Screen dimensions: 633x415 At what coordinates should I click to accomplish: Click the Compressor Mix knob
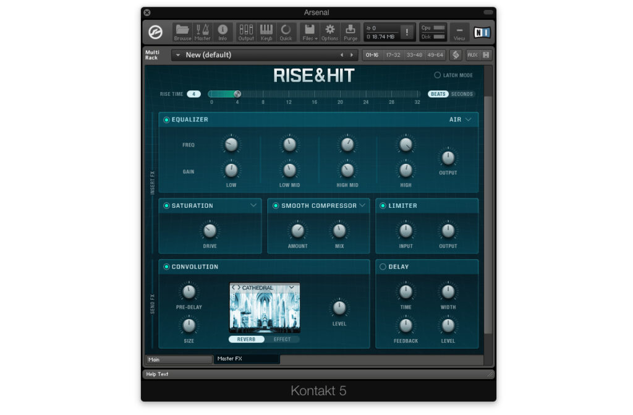coord(339,231)
